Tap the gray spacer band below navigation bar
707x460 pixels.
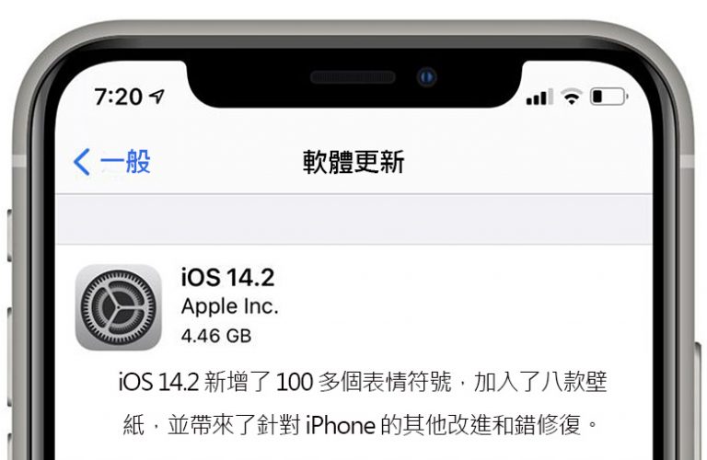[x=353, y=219]
